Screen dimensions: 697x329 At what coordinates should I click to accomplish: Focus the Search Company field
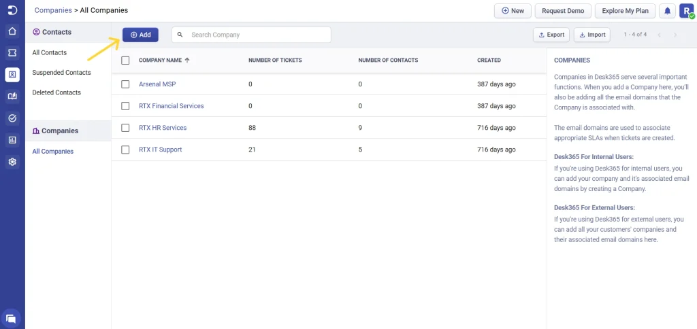(x=257, y=35)
